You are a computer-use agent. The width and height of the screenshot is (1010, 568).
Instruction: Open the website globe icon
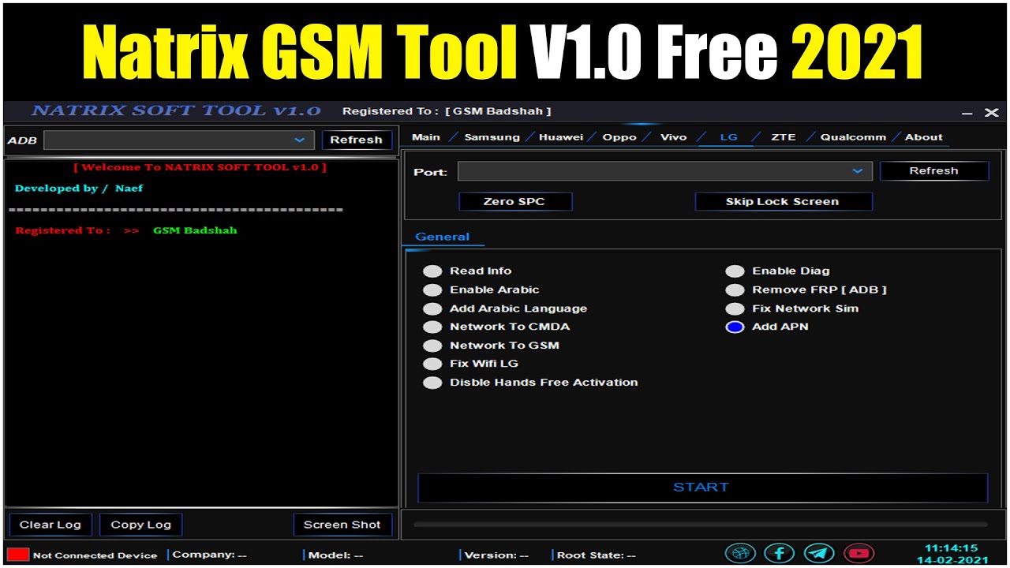[x=739, y=553]
